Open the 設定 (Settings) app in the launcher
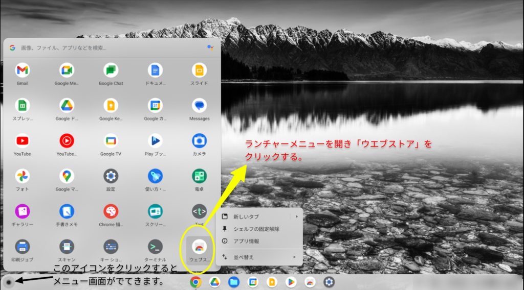The width and height of the screenshot is (524, 290). coord(111,177)
